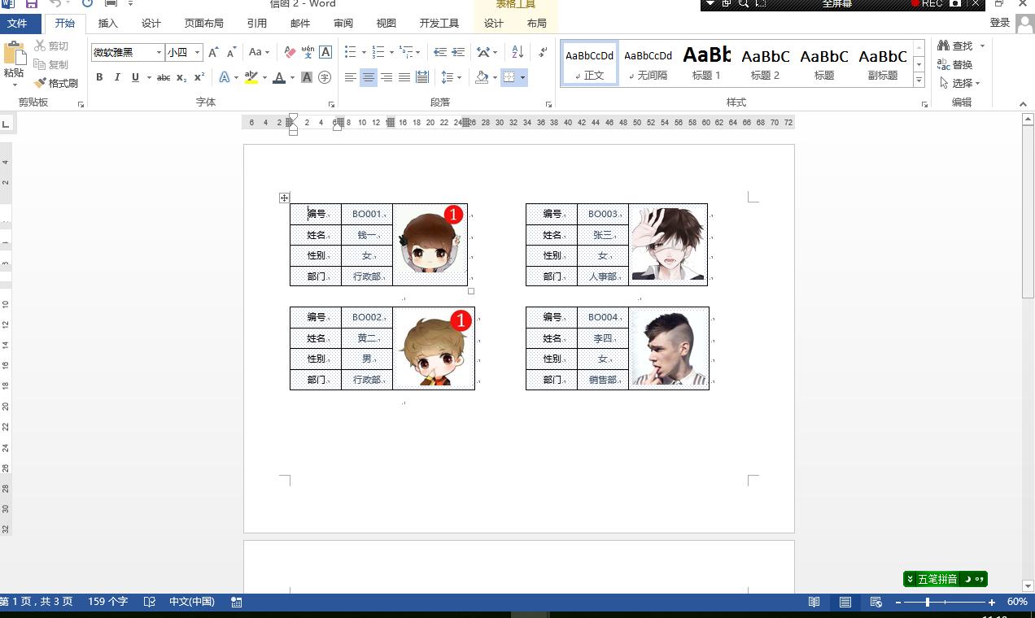Apply the 无间隔 style
Image resolution: width=1035 pixels, height=618 pixels.
pyautogui.click(x=648, y=63)
